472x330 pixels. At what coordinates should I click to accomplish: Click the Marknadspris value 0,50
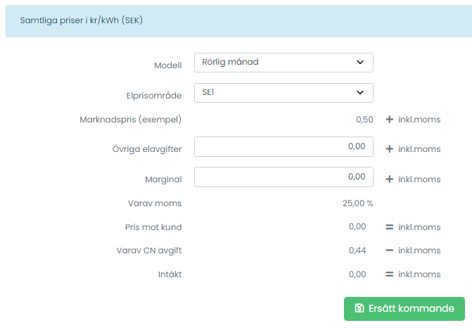click(364, 120)
